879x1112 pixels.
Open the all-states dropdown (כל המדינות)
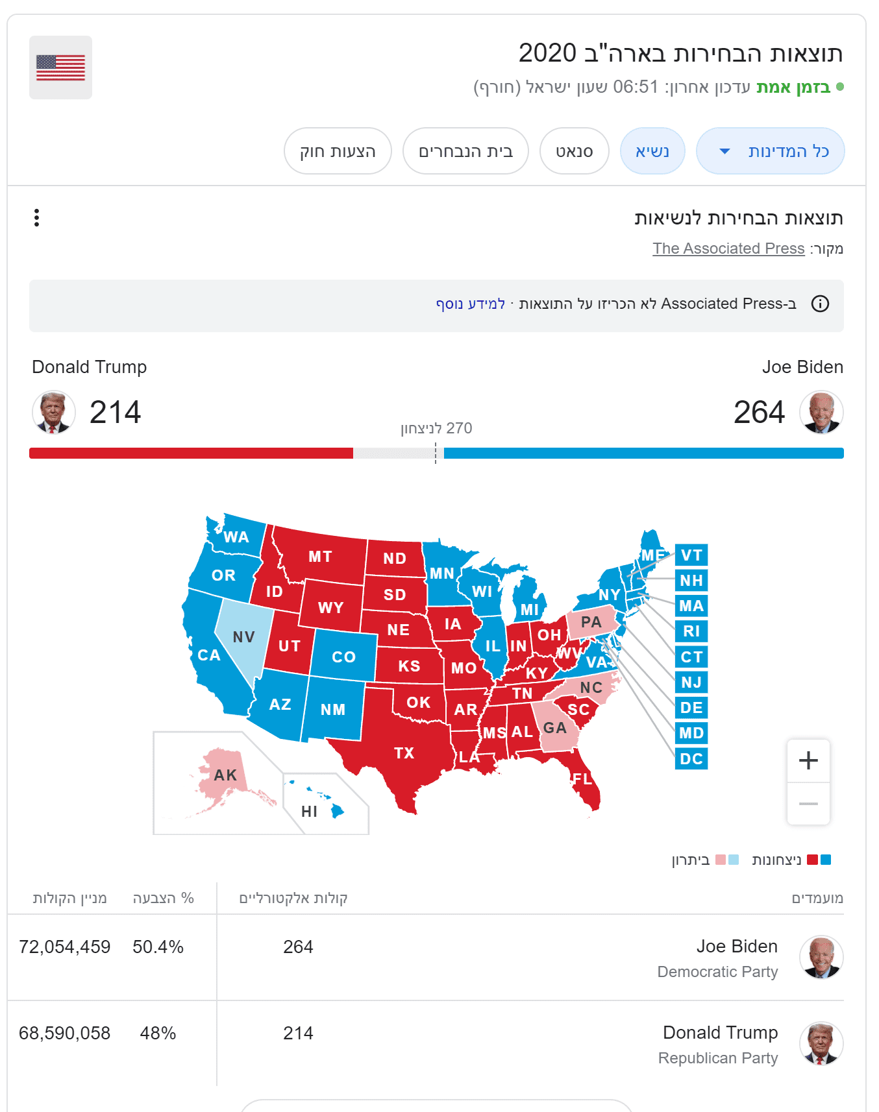click(770, 151)
